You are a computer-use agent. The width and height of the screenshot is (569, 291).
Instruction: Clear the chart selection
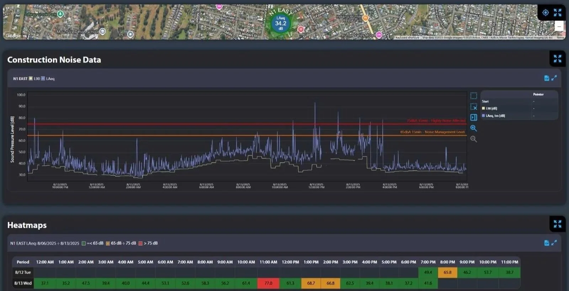coord(474,107)
